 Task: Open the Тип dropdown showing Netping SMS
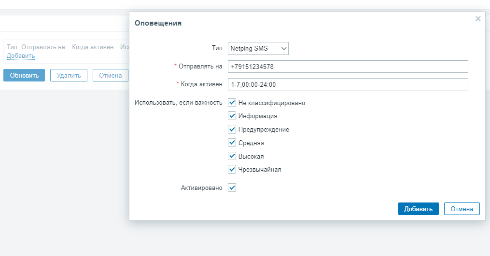258,48
